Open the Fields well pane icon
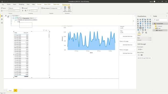168x94 pixels. pos(139,33)
